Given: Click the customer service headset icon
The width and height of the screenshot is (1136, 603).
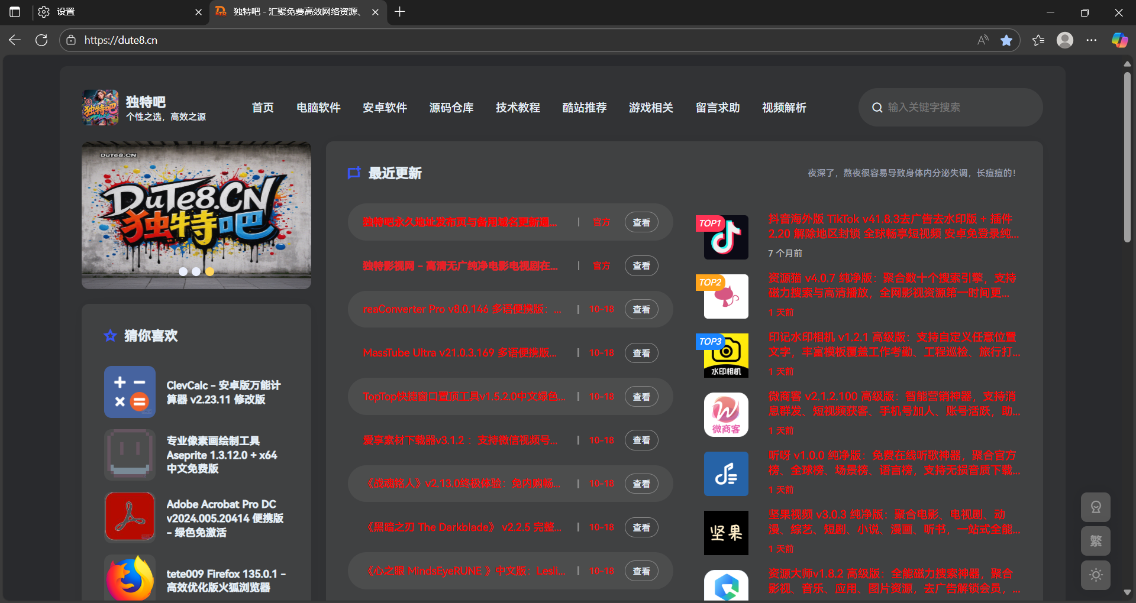Looking at the screenshot, I should click(1096, 507).
